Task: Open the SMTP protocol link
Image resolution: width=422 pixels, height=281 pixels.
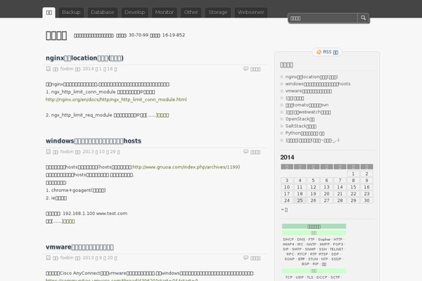Action: tap(297, 249)
